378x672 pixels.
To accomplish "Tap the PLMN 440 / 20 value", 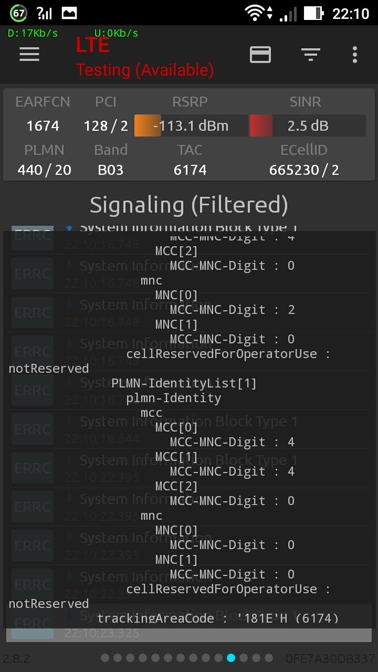I will (x=44, y=170).
